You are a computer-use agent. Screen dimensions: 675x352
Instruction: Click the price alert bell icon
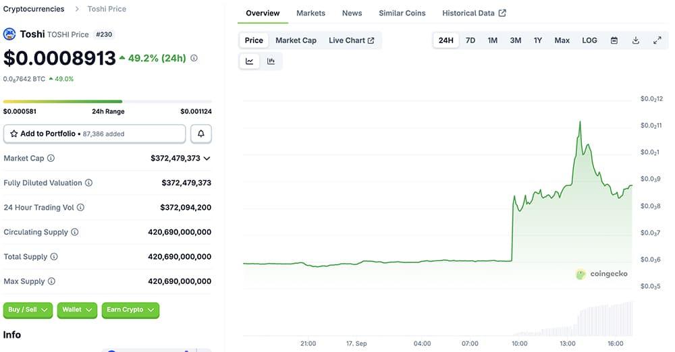point(200,134)
